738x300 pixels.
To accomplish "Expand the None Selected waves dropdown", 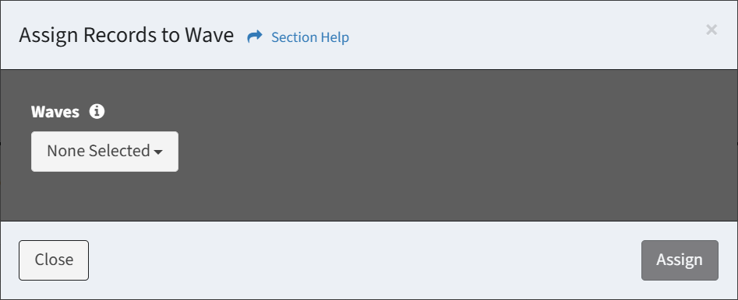I will pos(104,152).
